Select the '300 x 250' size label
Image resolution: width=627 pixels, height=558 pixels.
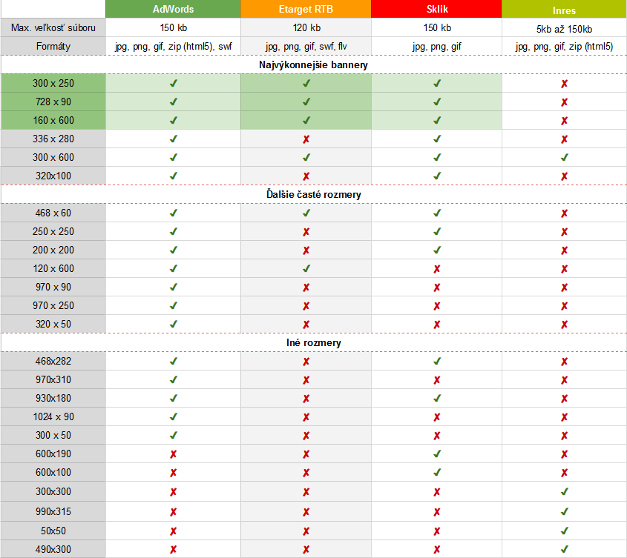point(53,83)
